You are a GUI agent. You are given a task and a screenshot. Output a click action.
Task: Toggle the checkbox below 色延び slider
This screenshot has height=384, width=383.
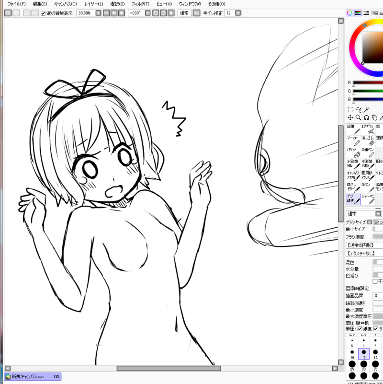[x=375, y=281]
